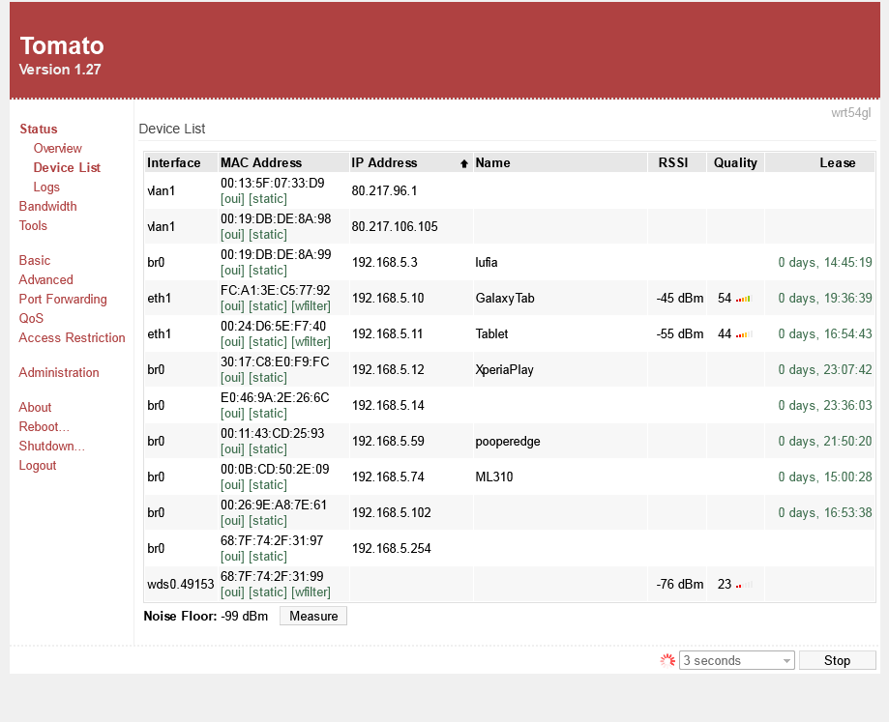The image size is (889, 722).
Task: Click the spinning refresh indicator icon
Action: point(667,660)
